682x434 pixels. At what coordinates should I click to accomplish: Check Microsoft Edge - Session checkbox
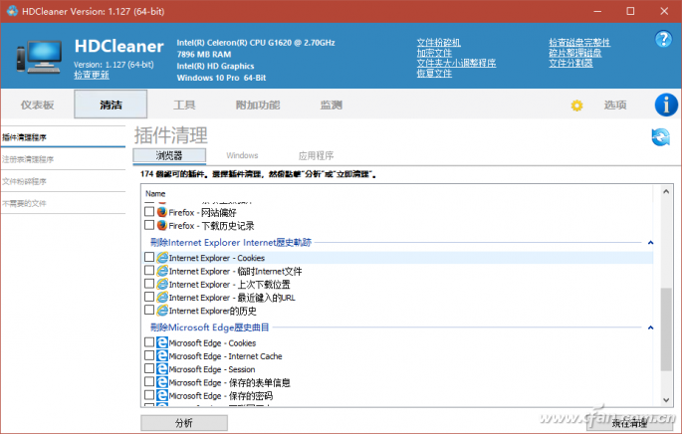click(149, 368)
